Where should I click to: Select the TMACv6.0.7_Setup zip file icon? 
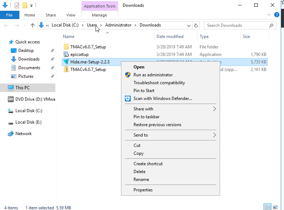click(66, 70)
